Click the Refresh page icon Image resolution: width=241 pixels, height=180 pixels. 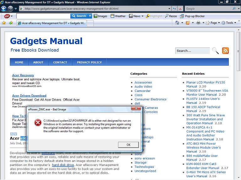[x=174, y=8]
